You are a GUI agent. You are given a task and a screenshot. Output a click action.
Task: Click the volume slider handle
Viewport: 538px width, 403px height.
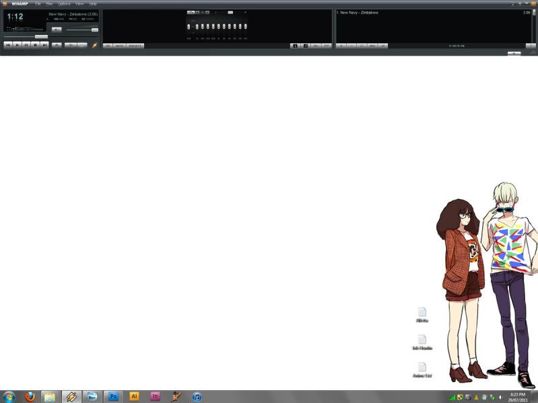(95, 30)
